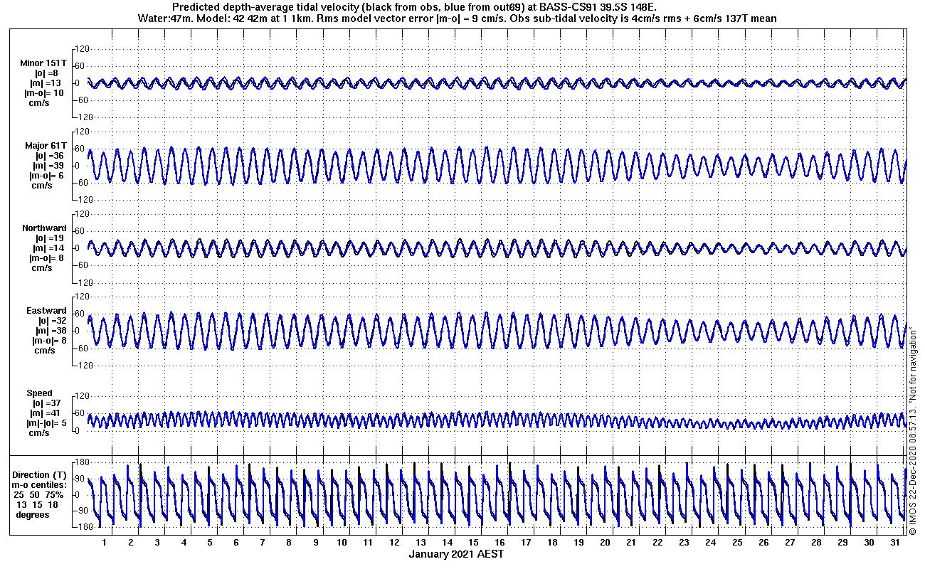Click day '5' on the date axis

[x=210, y=542]
